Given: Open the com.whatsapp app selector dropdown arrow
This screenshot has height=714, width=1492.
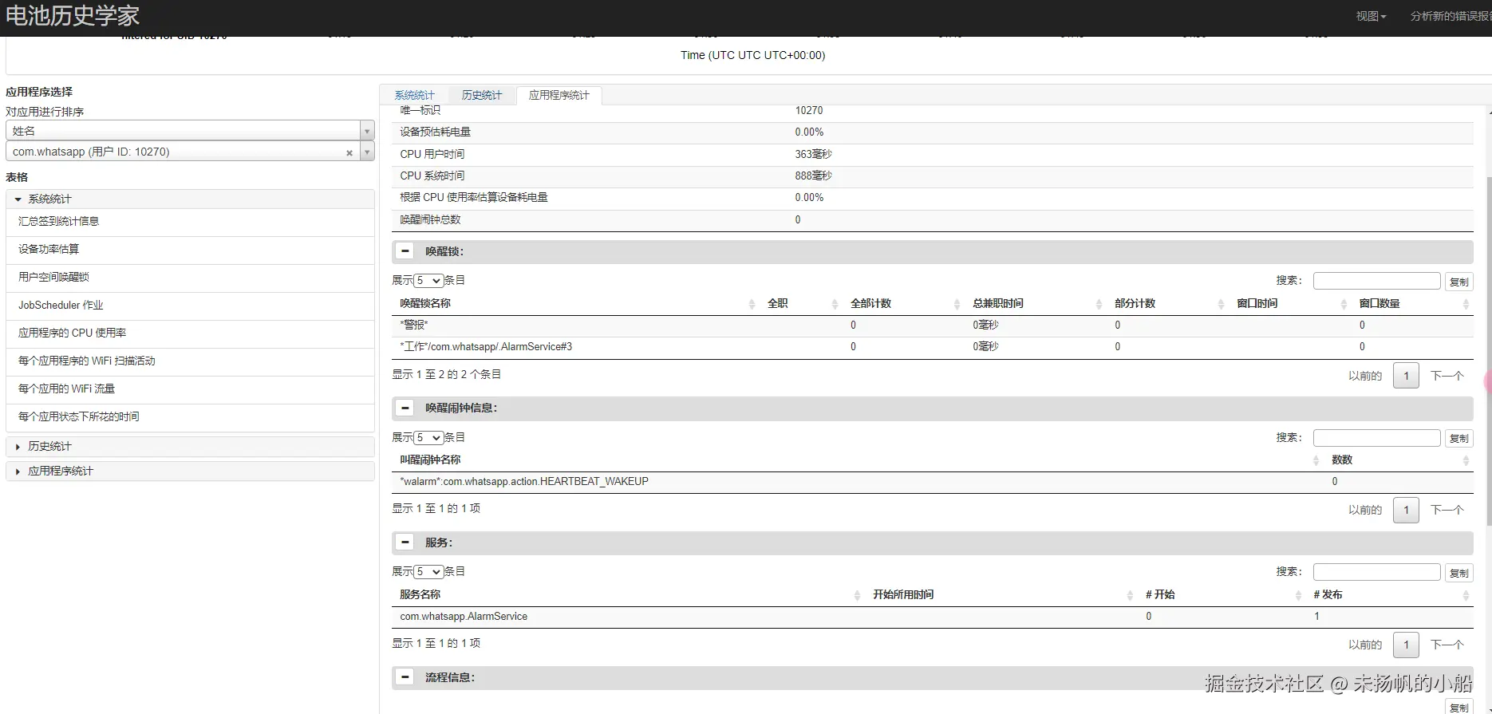Looking at the screenshot, I should 367,152.
